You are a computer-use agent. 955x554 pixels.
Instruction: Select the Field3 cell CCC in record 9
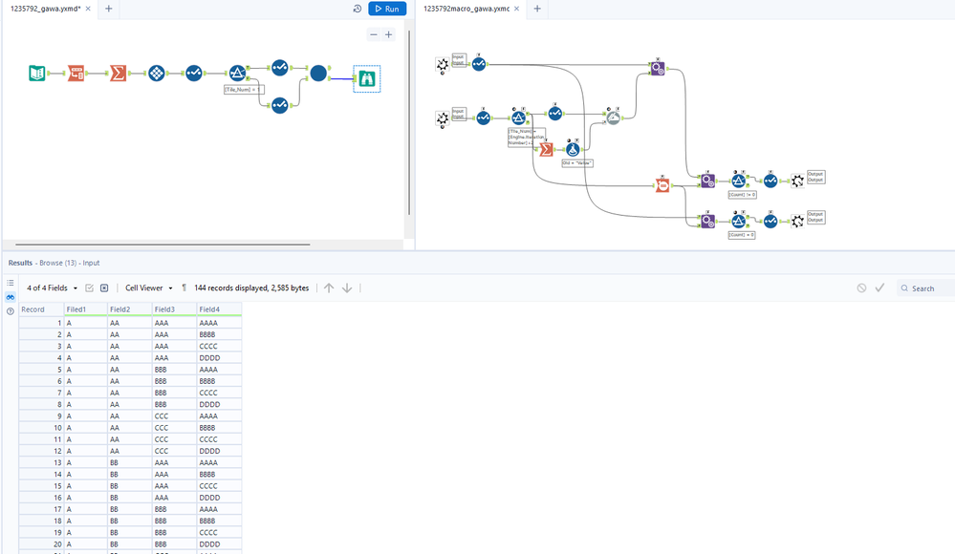[x=174, y=416]
